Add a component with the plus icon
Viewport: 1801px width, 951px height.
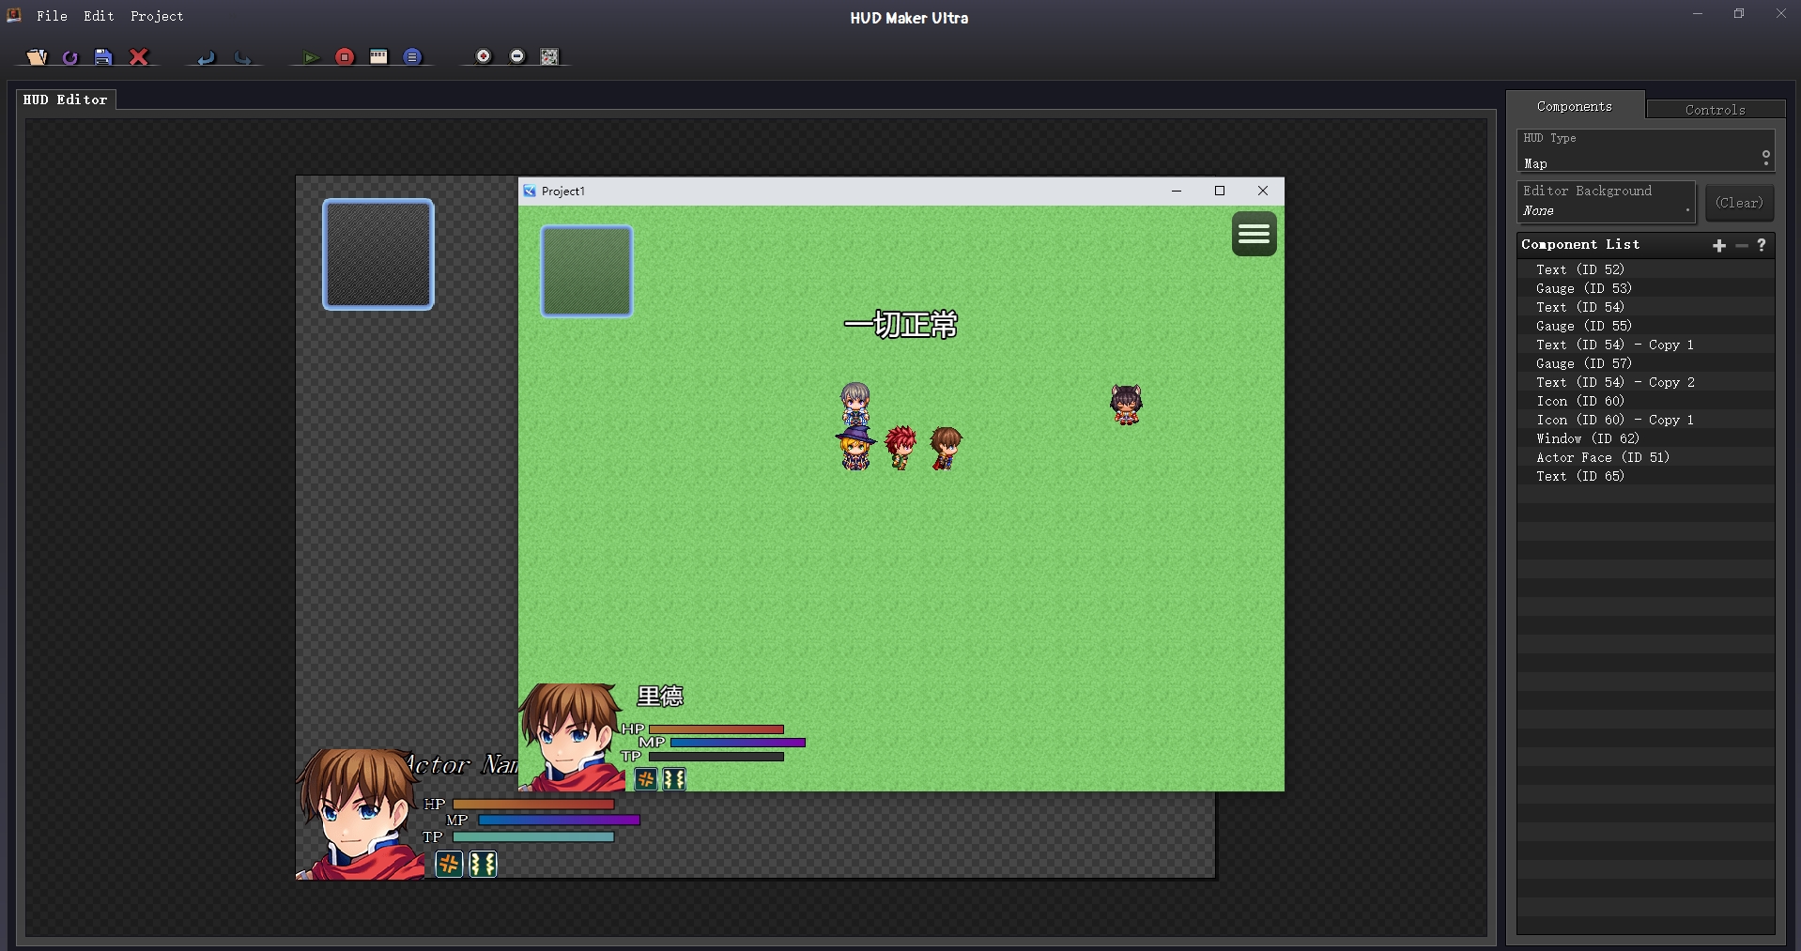tap(1719, 245)
